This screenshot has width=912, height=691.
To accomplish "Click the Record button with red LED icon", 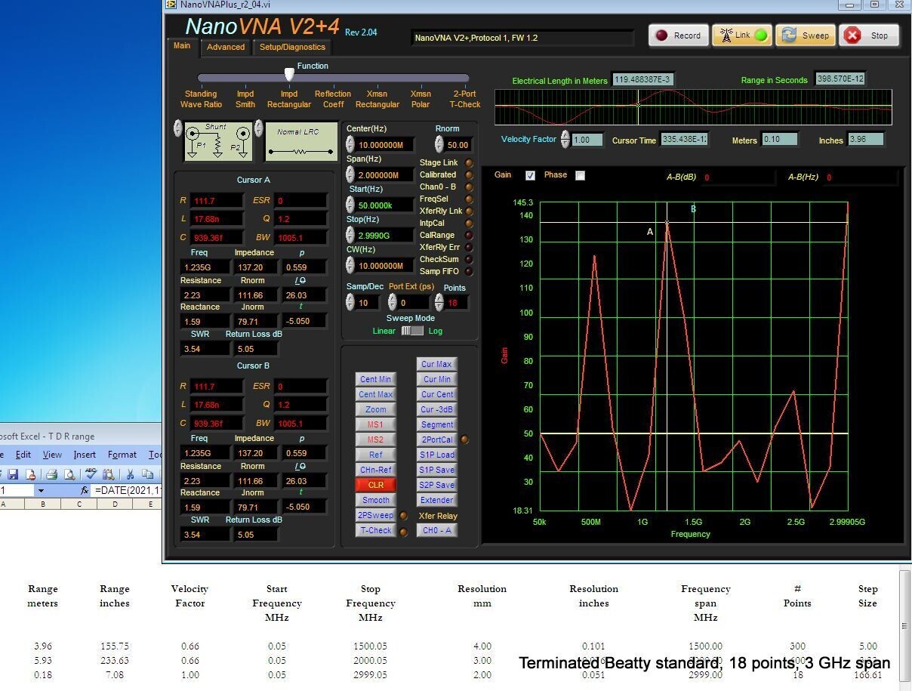I will (679, 35).
